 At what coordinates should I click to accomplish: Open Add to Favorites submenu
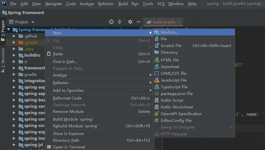(99, 91)
